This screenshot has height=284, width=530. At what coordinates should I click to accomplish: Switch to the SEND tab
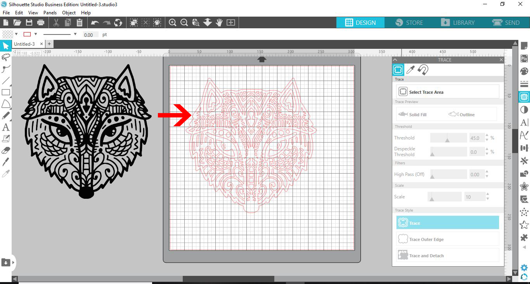click(506, 22)
